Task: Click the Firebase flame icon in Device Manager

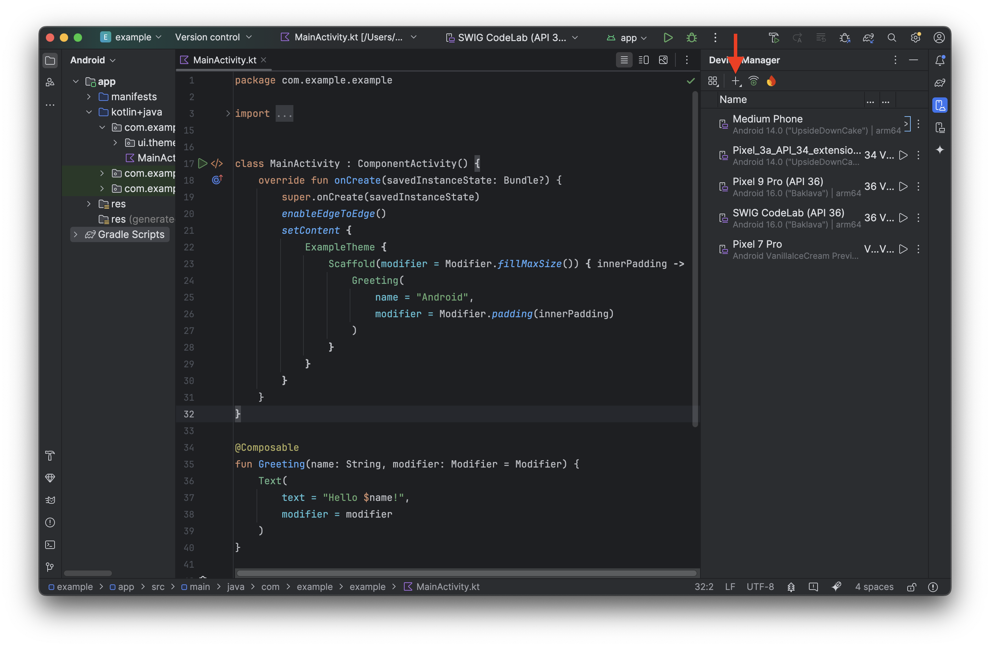Action: pyautogui.click(x=771, y=81)
